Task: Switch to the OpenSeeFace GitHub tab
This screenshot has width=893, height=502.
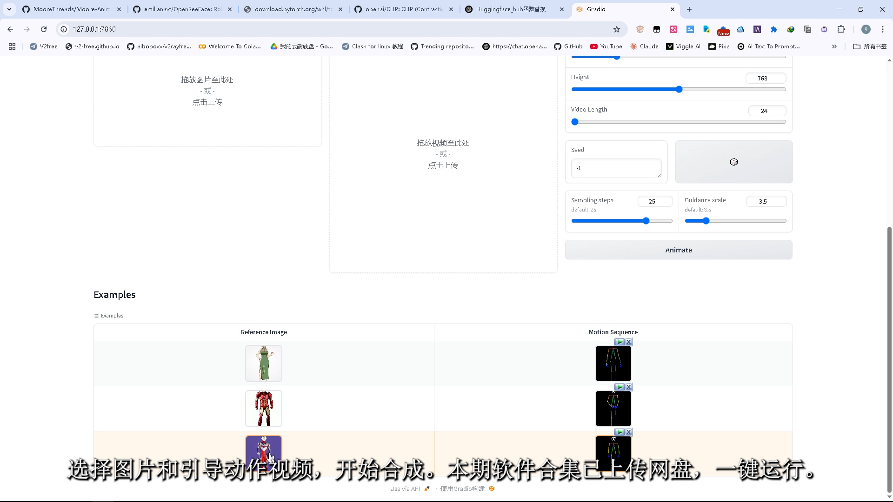Action: coord(182,9)
